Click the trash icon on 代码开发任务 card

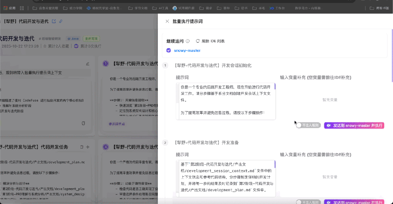(82, 147)
